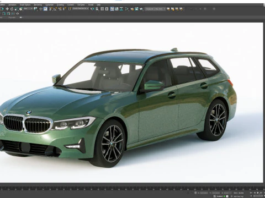The image size is (265, 198).
Task: Go to the start frame
Action: click(251, 193)
